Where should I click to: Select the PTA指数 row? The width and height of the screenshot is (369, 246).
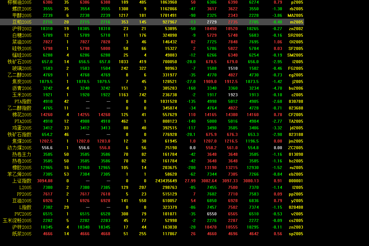point(23,101)
